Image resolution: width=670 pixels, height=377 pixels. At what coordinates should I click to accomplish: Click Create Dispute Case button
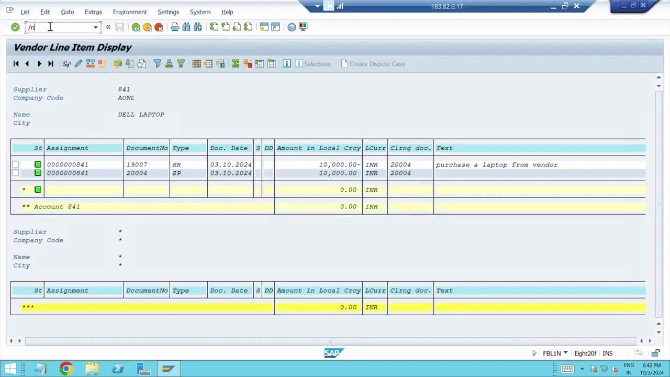coord(373,64)
